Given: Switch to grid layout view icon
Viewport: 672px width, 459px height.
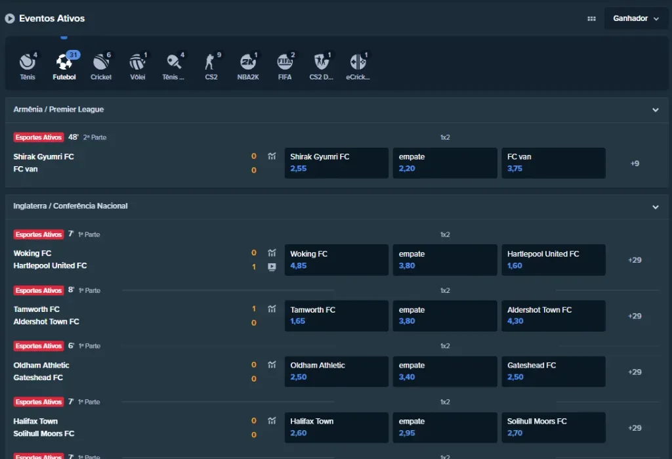Looking at the screenshot, I should click(x=591, y=19).
